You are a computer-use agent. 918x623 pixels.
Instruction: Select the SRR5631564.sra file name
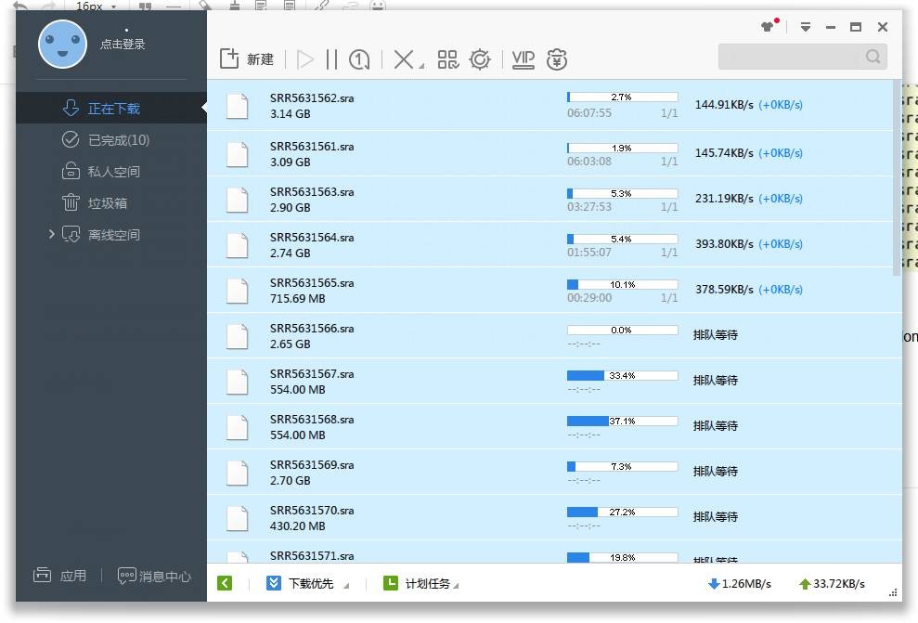pyautogui.click(x=312, y=237)
